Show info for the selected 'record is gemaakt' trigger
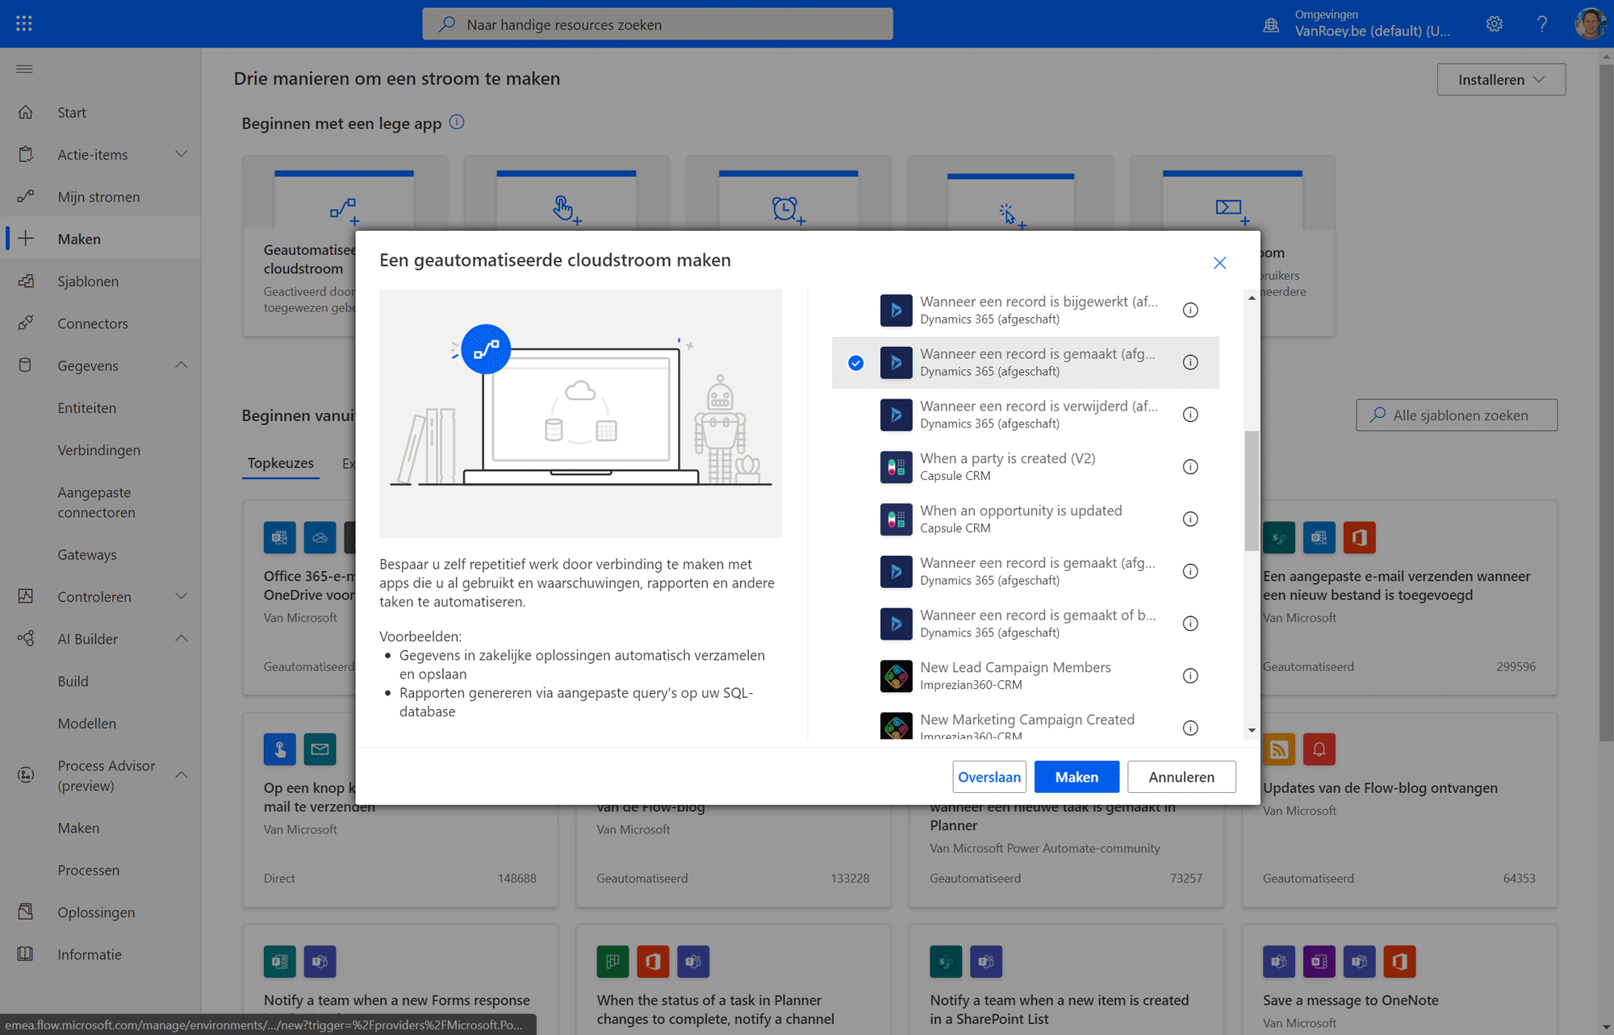The height and width of the screenshot is (1035, 1614). point(1190,362)
